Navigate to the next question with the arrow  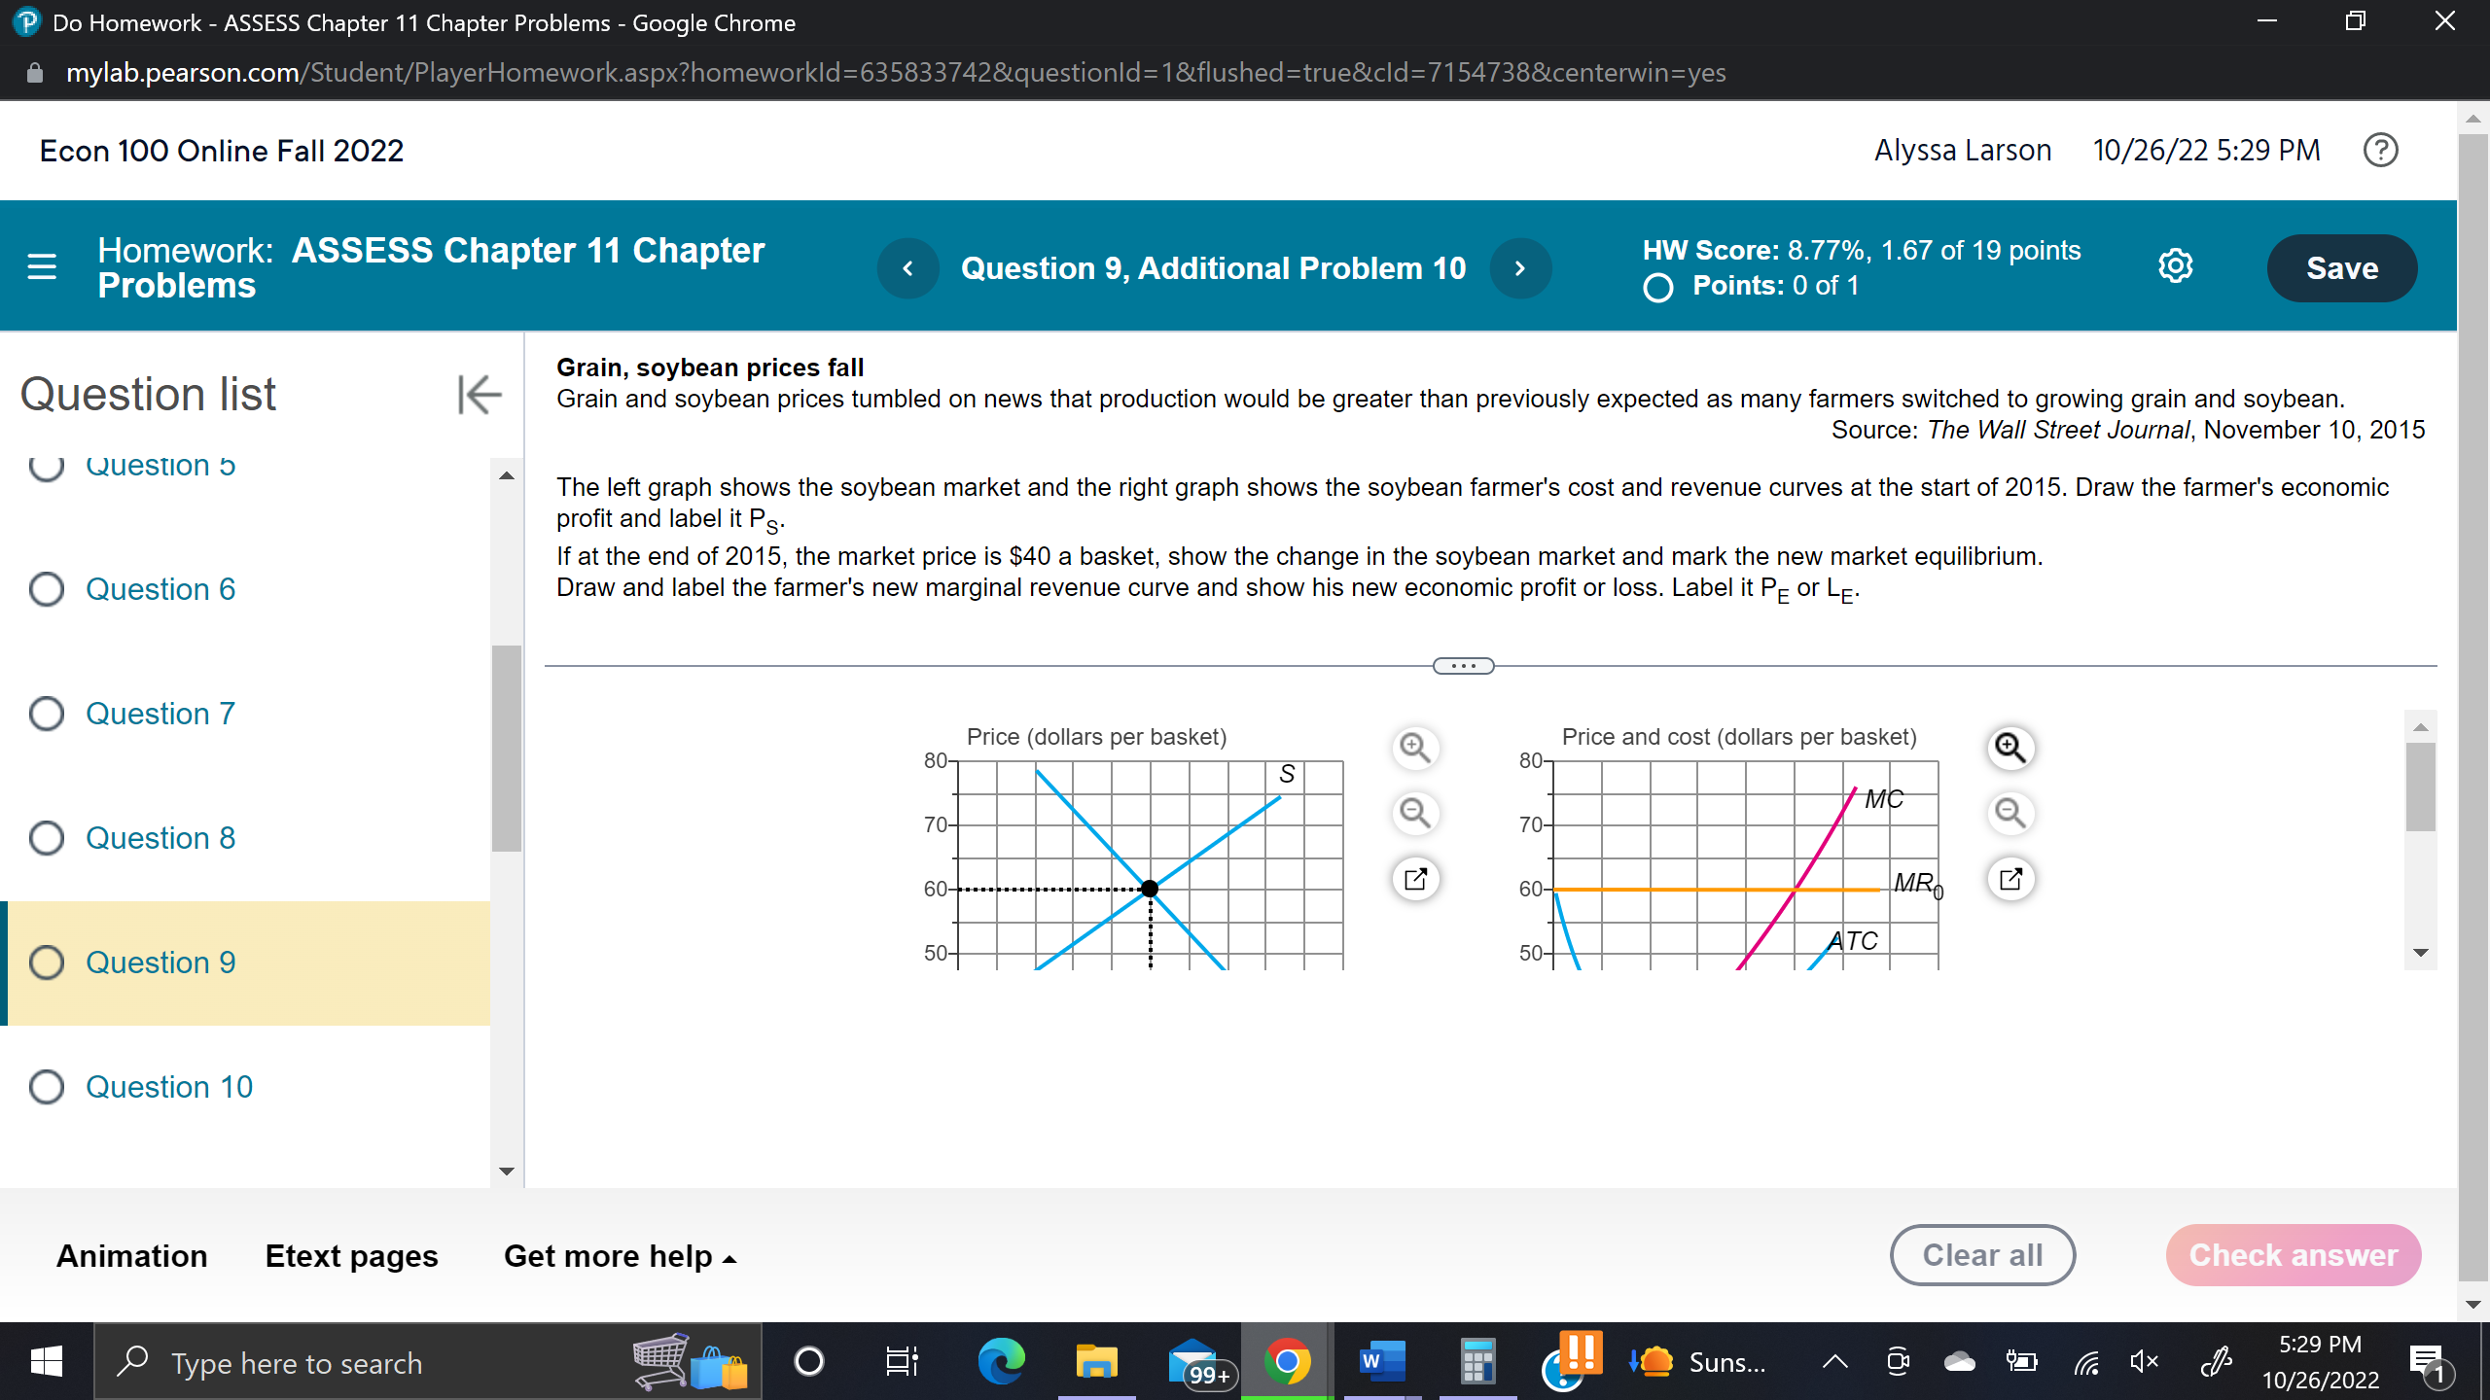pos(1520,268)
